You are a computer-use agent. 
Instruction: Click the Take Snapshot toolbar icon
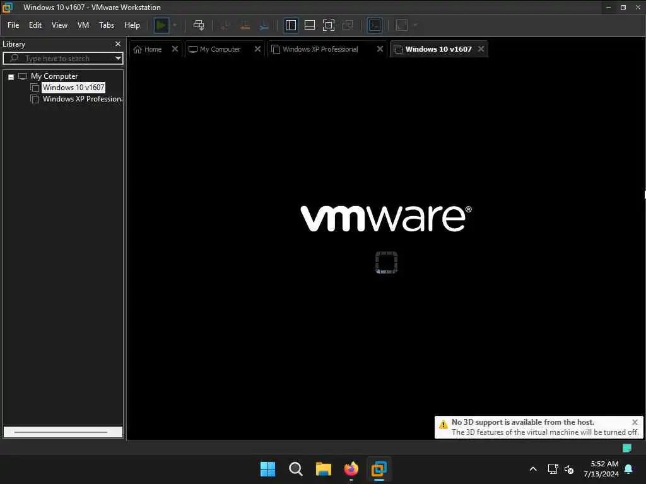[x=225, y=25]
